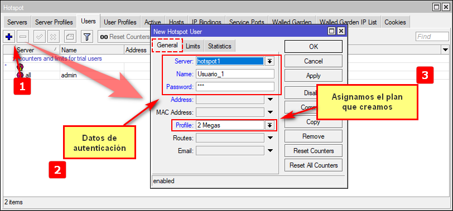Sort by the Server column header
This screenshot has height=211, width=453.
tap(37, 50)
